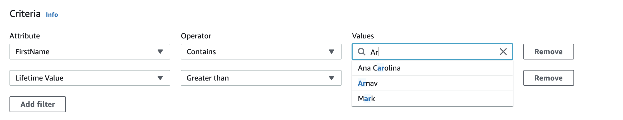Open the FirstName attribute dropdown

(x=84, y=52)
